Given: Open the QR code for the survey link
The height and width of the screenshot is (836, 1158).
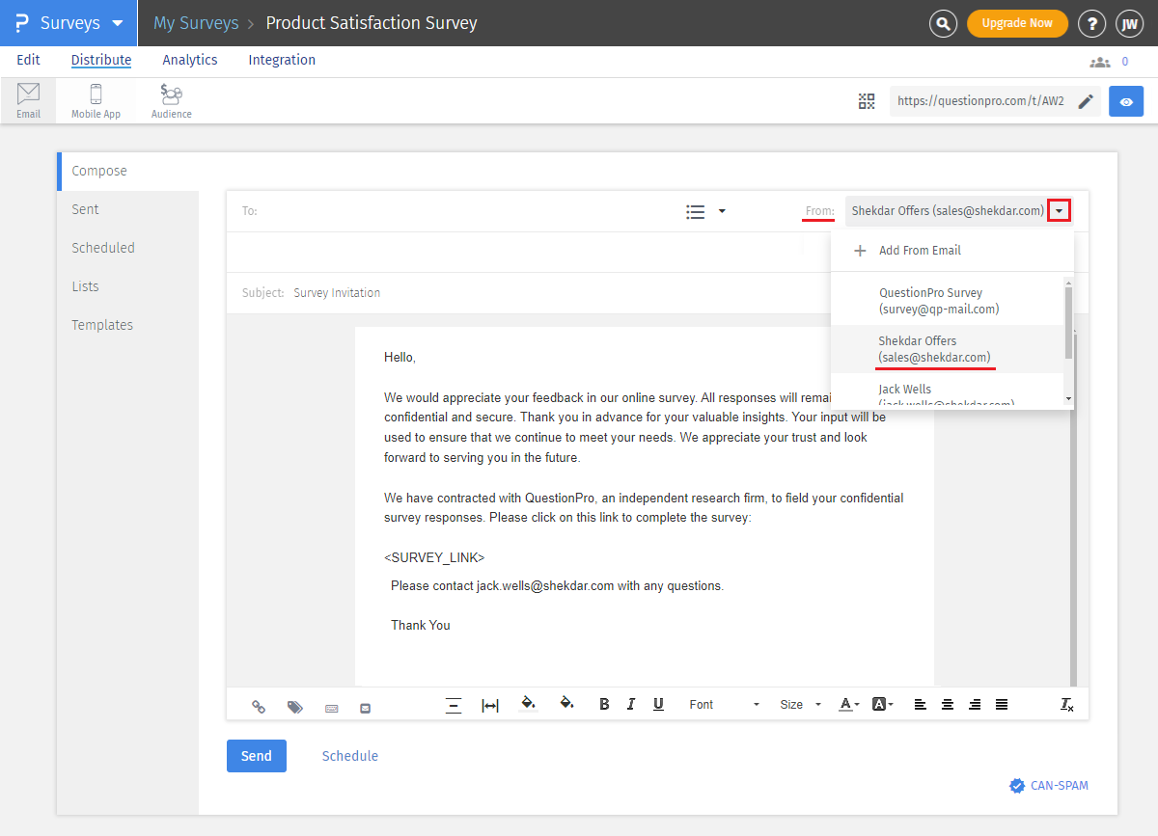Looking at the screenshot, I should click(x=866, y=100).
